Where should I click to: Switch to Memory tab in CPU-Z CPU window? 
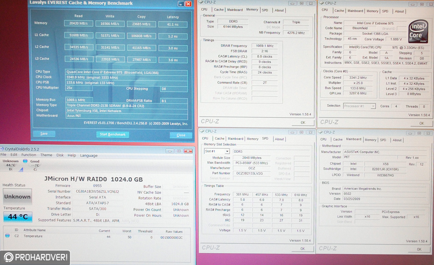click(x=372, y=11)
